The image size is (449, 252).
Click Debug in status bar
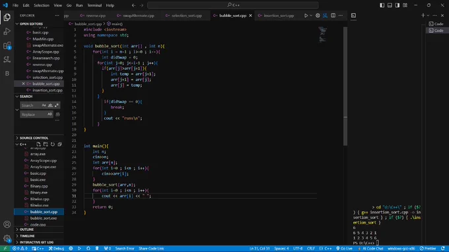tap(56, 248)
